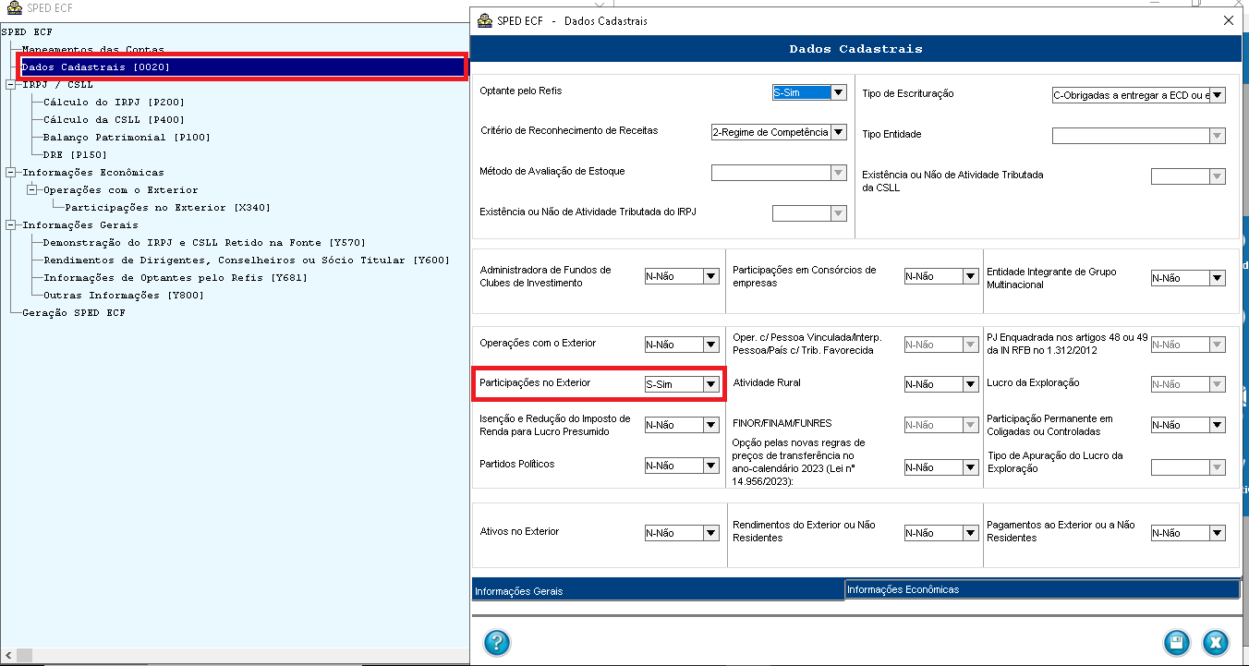Collapse the Operações com o Exterior node
The image size is (1249, 666).
[x=31, y=189]
